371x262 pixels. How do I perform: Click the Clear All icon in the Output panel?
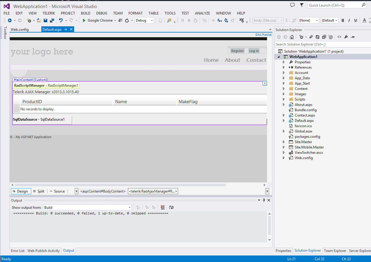pyautogui.click(x=163, y=207)
